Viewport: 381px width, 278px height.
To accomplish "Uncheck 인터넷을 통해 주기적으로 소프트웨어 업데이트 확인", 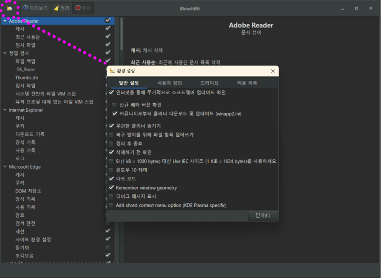I will pyautogui.click(x=111, y=92).
